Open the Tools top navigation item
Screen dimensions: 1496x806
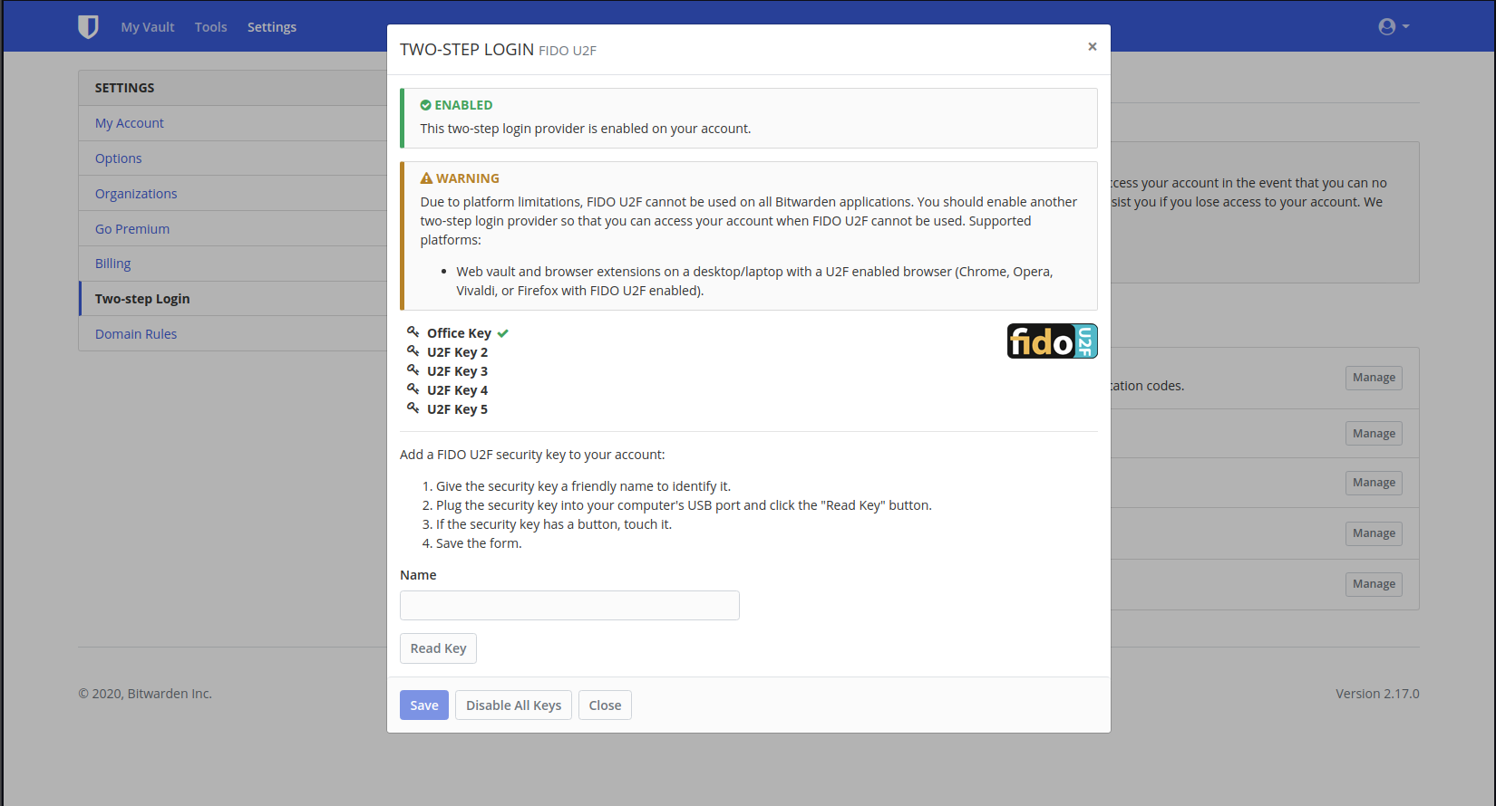coord(210,27)
